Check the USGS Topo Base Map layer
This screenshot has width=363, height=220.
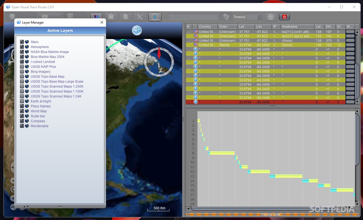coord(22,77)
